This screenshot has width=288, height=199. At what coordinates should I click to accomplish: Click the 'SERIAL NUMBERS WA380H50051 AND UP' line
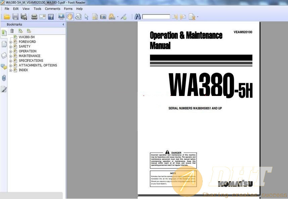coord(195,108)
